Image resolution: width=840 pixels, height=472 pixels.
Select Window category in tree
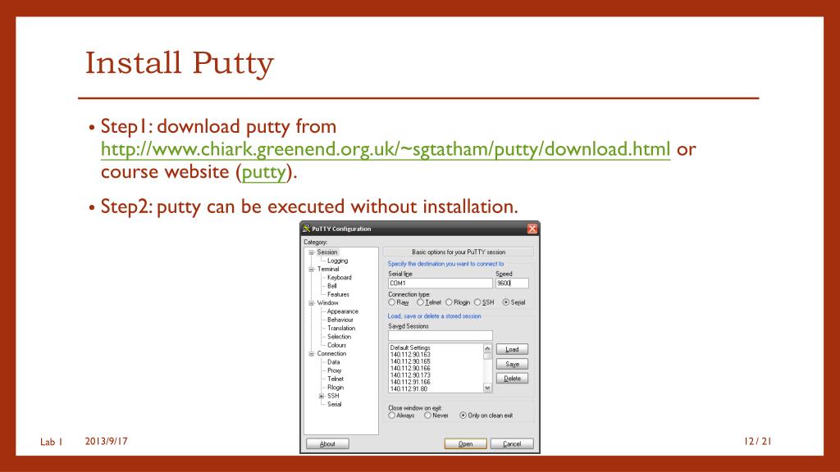point(327,303)
